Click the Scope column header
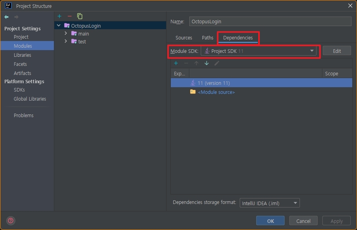 point(337,73)
